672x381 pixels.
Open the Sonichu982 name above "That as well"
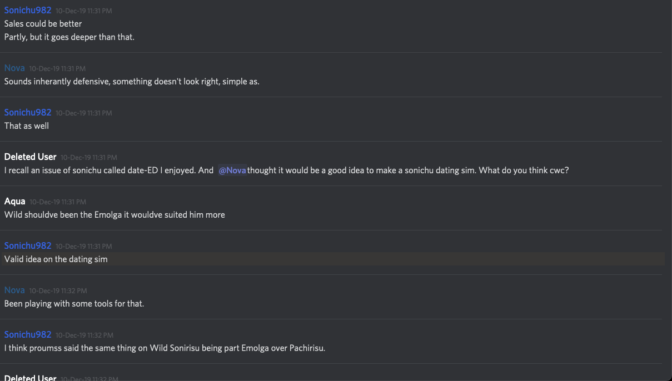point(28,112)
